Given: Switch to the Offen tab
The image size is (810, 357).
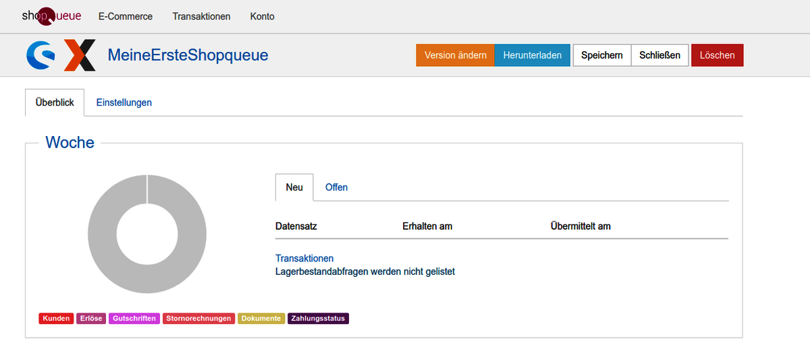Looking at the screenshot, I should point(336,187).
